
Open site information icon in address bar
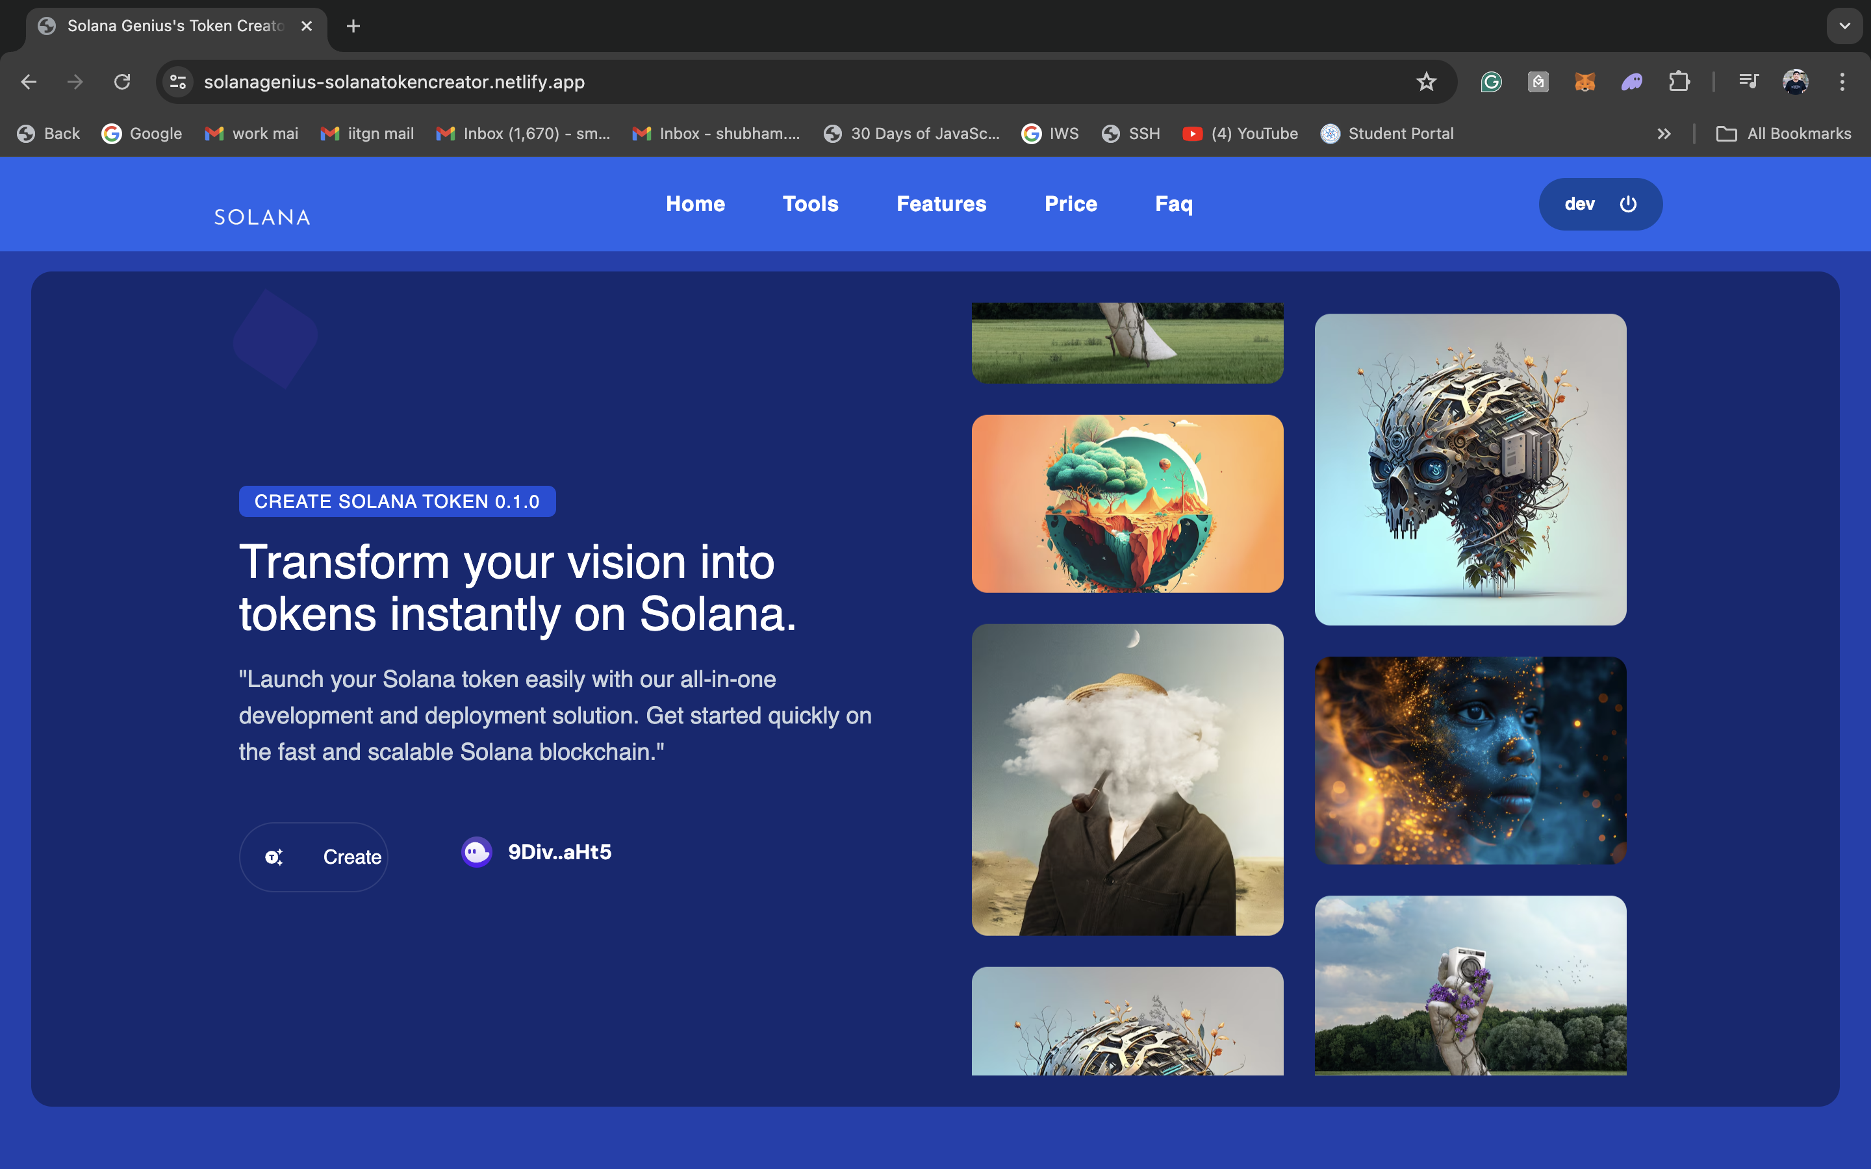tap(178, 82)
